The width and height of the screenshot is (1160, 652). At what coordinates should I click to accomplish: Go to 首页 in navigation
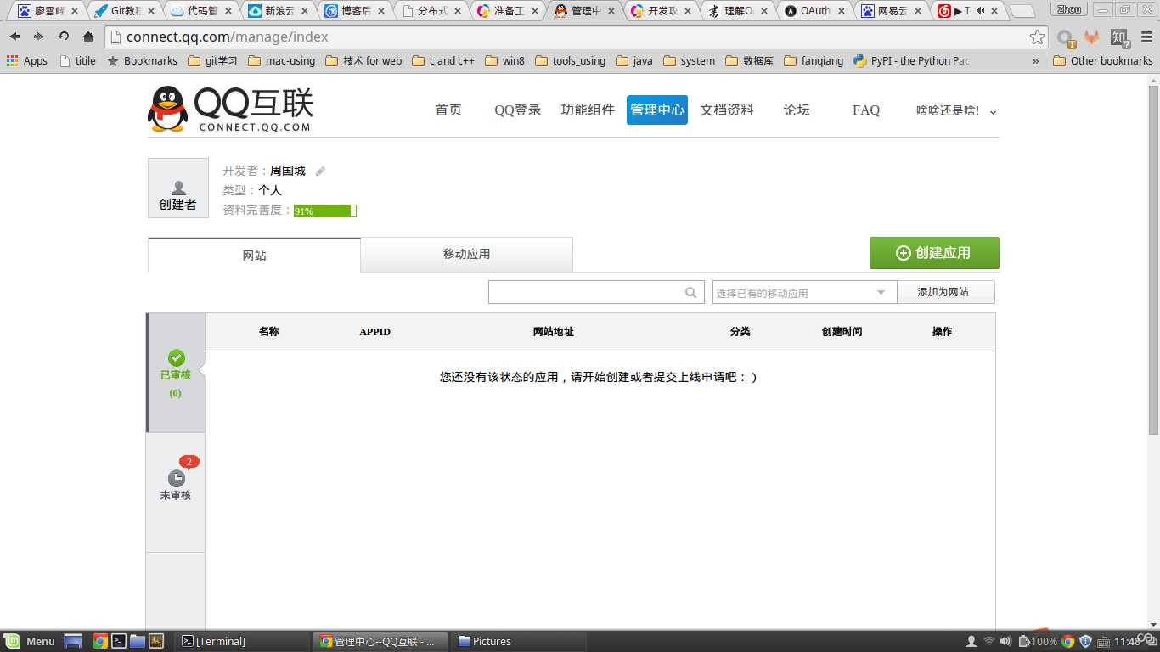[448, 110]
